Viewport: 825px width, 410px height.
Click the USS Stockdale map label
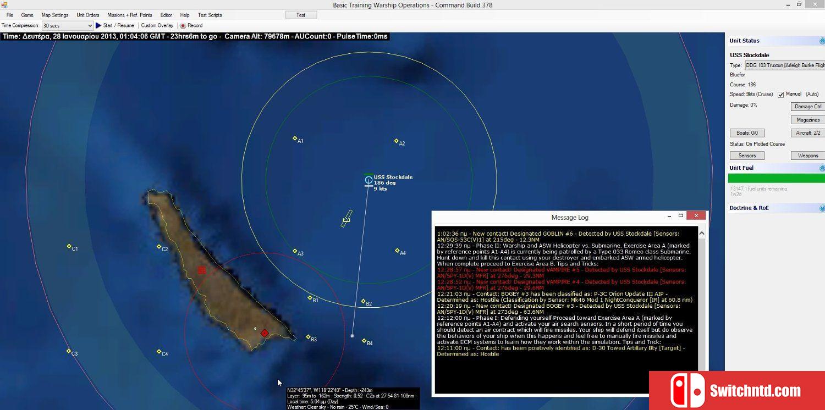pyautogui.click(x=393, y=177)
